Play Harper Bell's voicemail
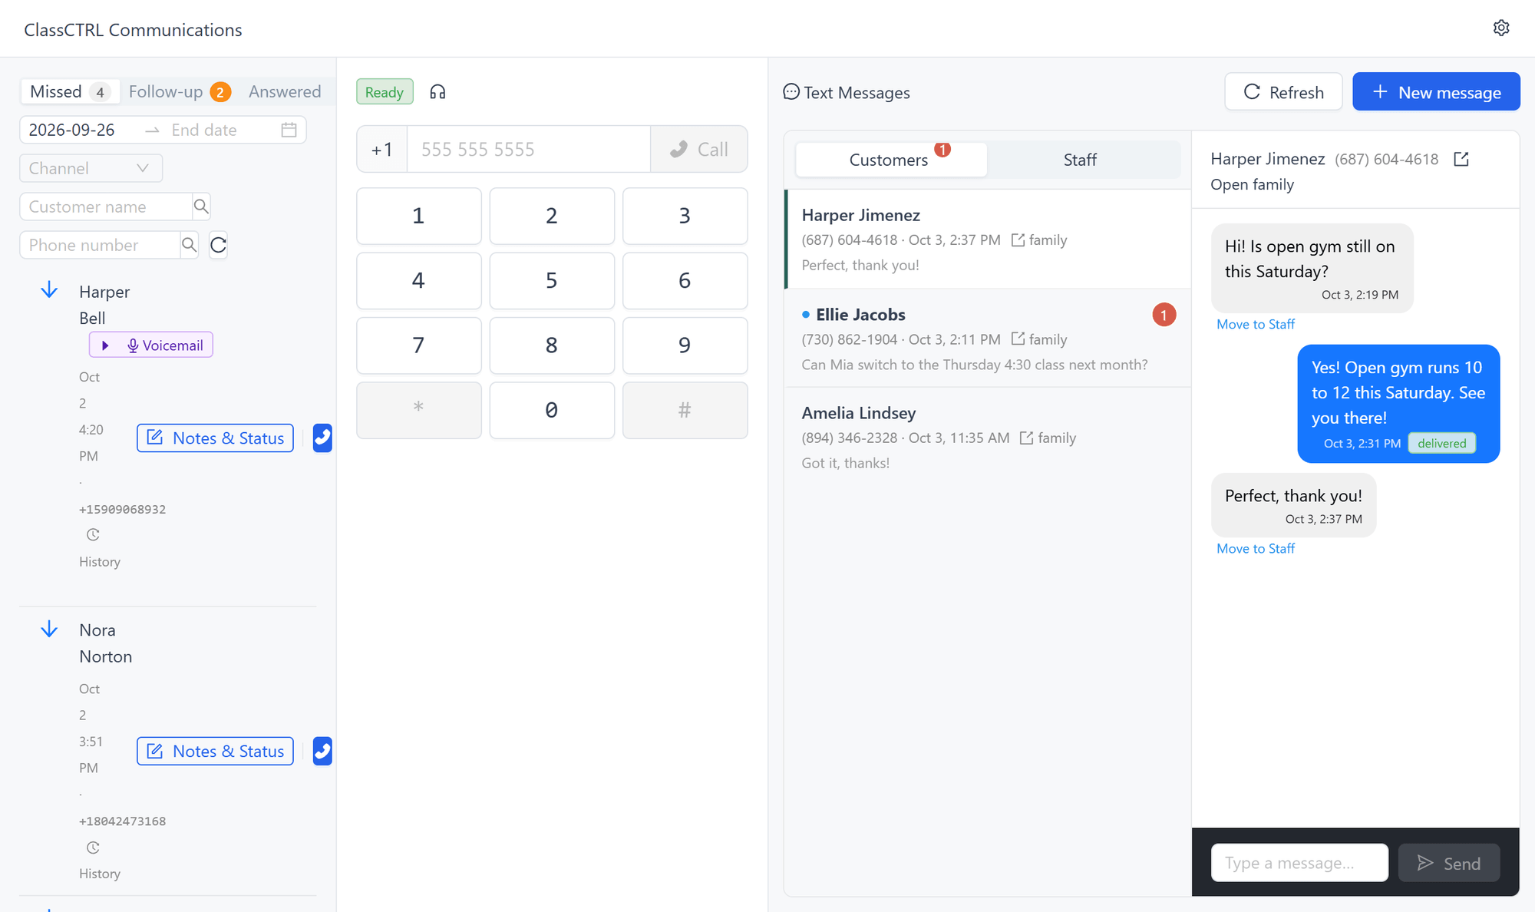This screenshot has height=912, width=1535. 106,345
